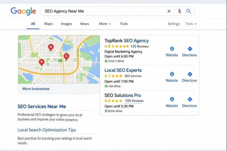This screenshot has height=151, width=227.
Task: Click the green icon beside 5 min drive
Action: tap(106, 61)
